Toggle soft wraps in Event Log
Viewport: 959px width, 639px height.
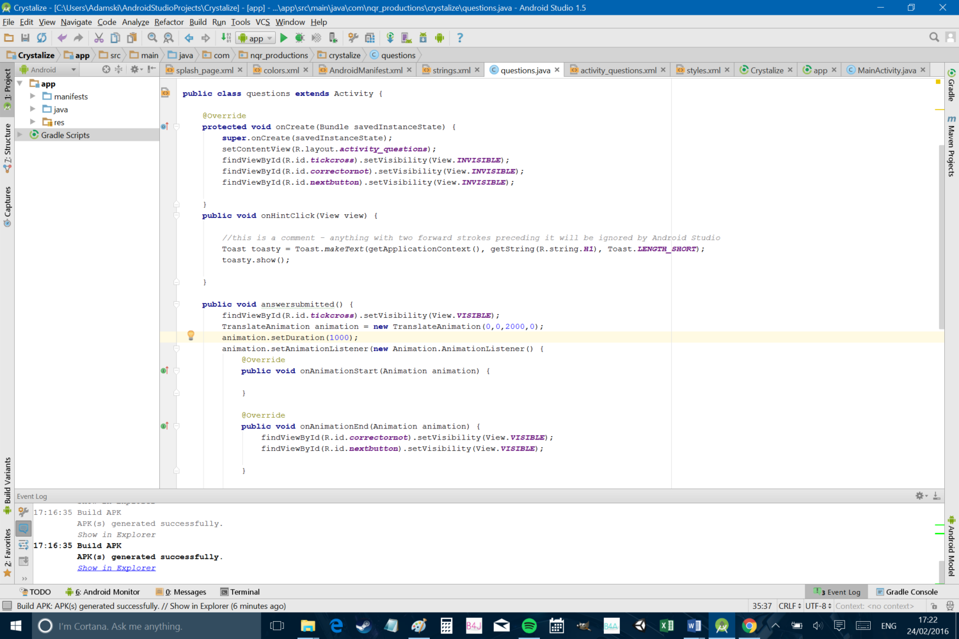tap(24, 545)
